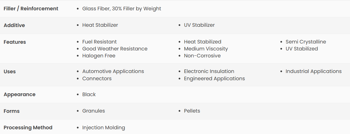
Task: Click the Glass Fiber 30% filler entry
Action: (122, 9)
